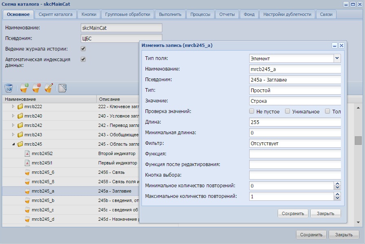Click the Фильтр field showing Отсутствует
365x244 pixels.
point(295,143)
